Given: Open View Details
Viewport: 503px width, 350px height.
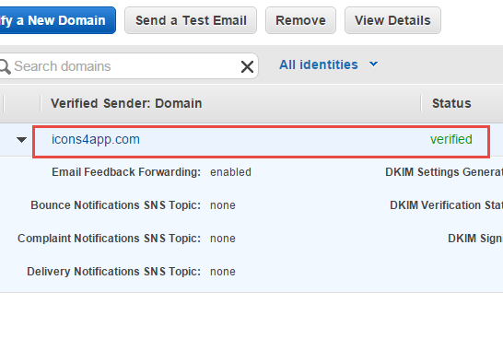Looking at the screenshot, I should 392,20.
